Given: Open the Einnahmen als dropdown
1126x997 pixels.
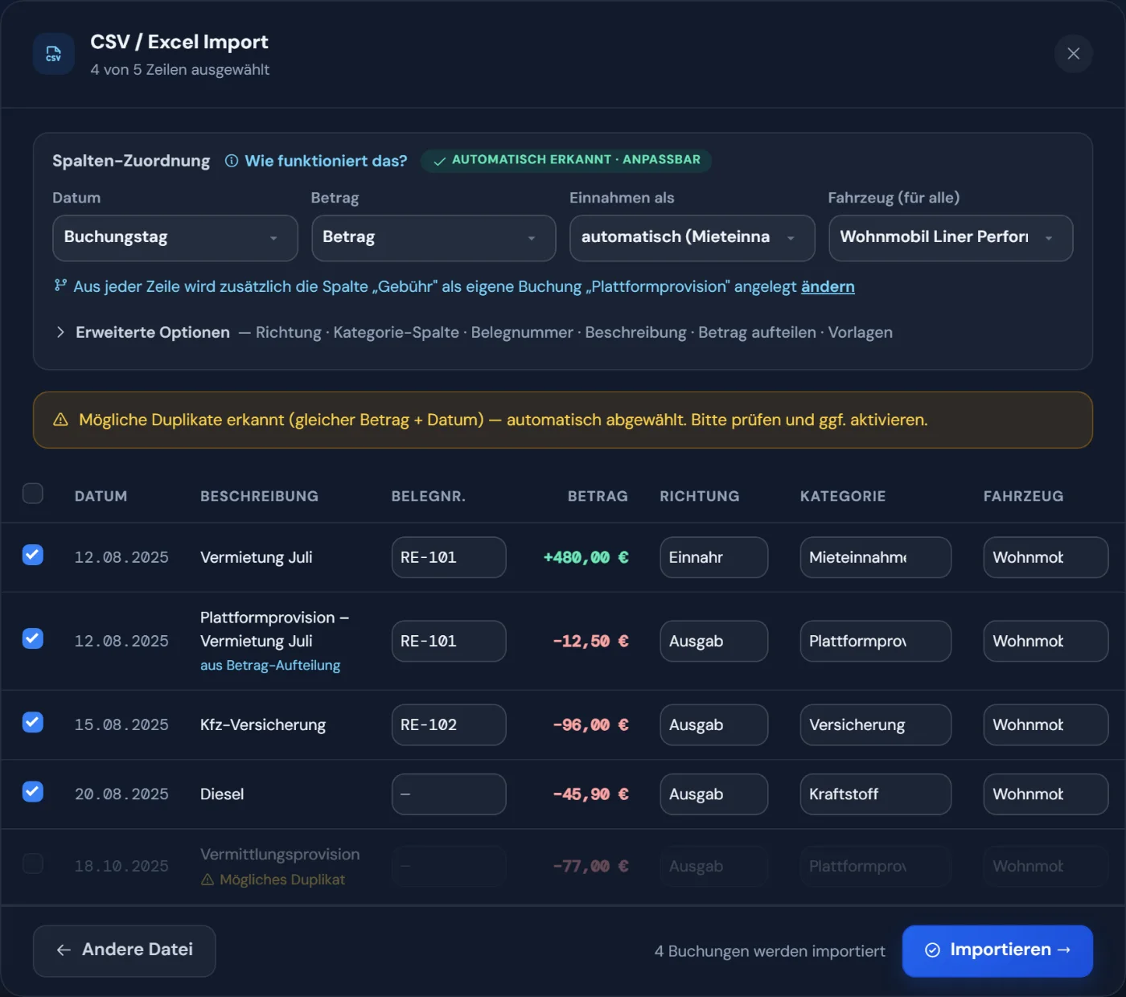Looking at the screenshot, I should click(692, 238).
